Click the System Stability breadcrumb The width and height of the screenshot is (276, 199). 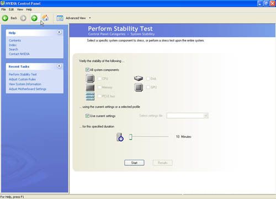[x=142, y=34]
